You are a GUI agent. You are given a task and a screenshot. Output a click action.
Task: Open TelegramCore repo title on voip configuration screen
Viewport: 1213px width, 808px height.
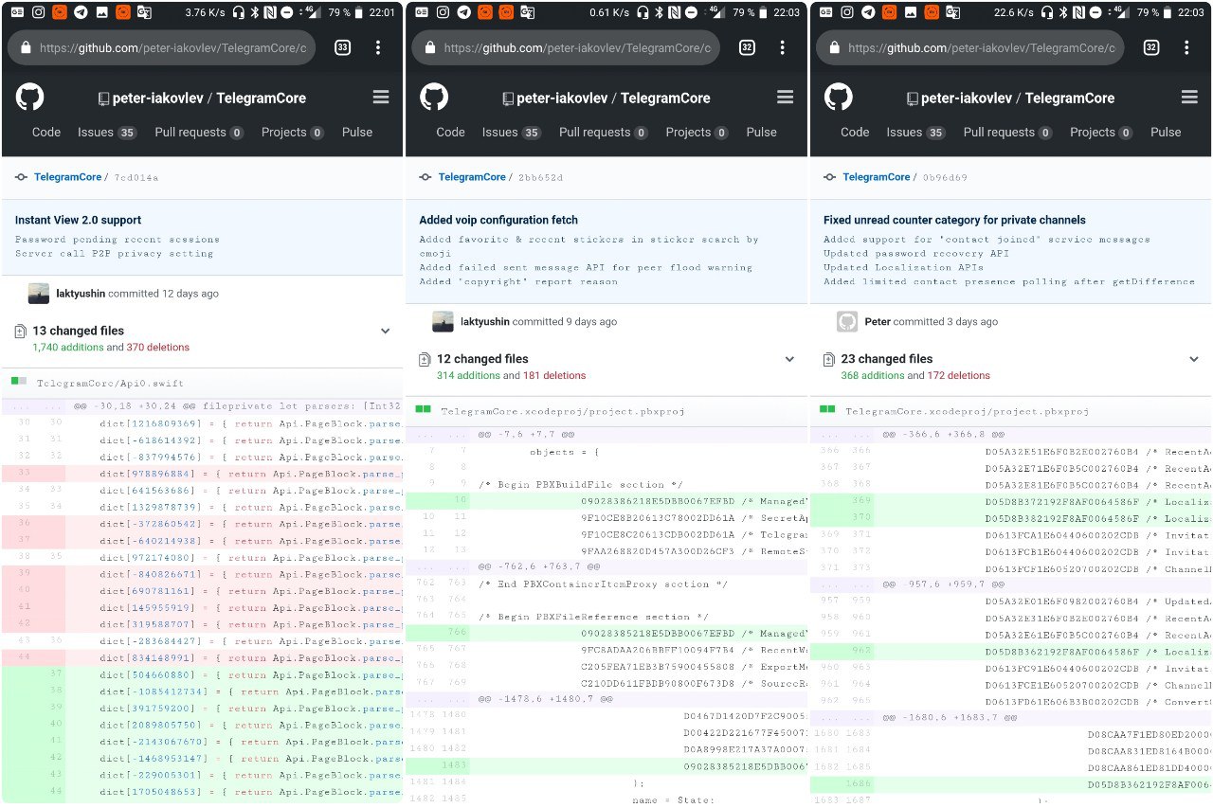[x=665, y=99]
